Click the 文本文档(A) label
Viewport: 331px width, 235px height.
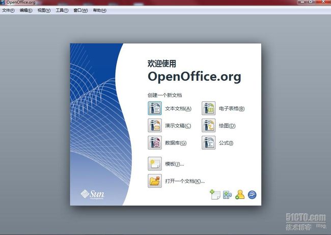click(x=178, y=108)
